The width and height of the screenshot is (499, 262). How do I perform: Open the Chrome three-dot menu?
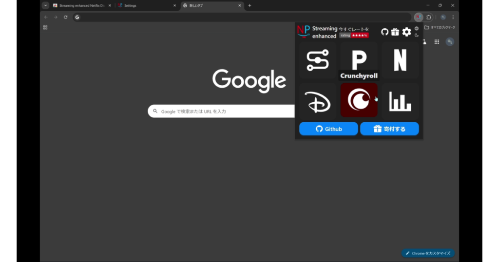tap(453, 17)
